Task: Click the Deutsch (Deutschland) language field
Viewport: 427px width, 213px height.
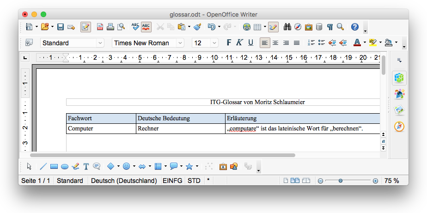Action: tap(124, 181)
